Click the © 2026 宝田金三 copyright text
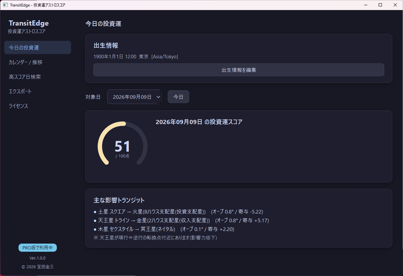403x276 pixels. (38, 267)
